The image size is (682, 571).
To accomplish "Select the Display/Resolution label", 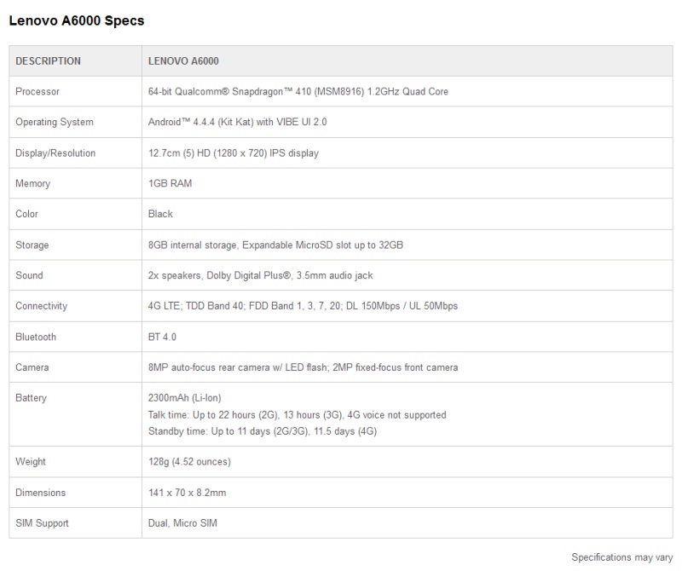I will [55, 153].
